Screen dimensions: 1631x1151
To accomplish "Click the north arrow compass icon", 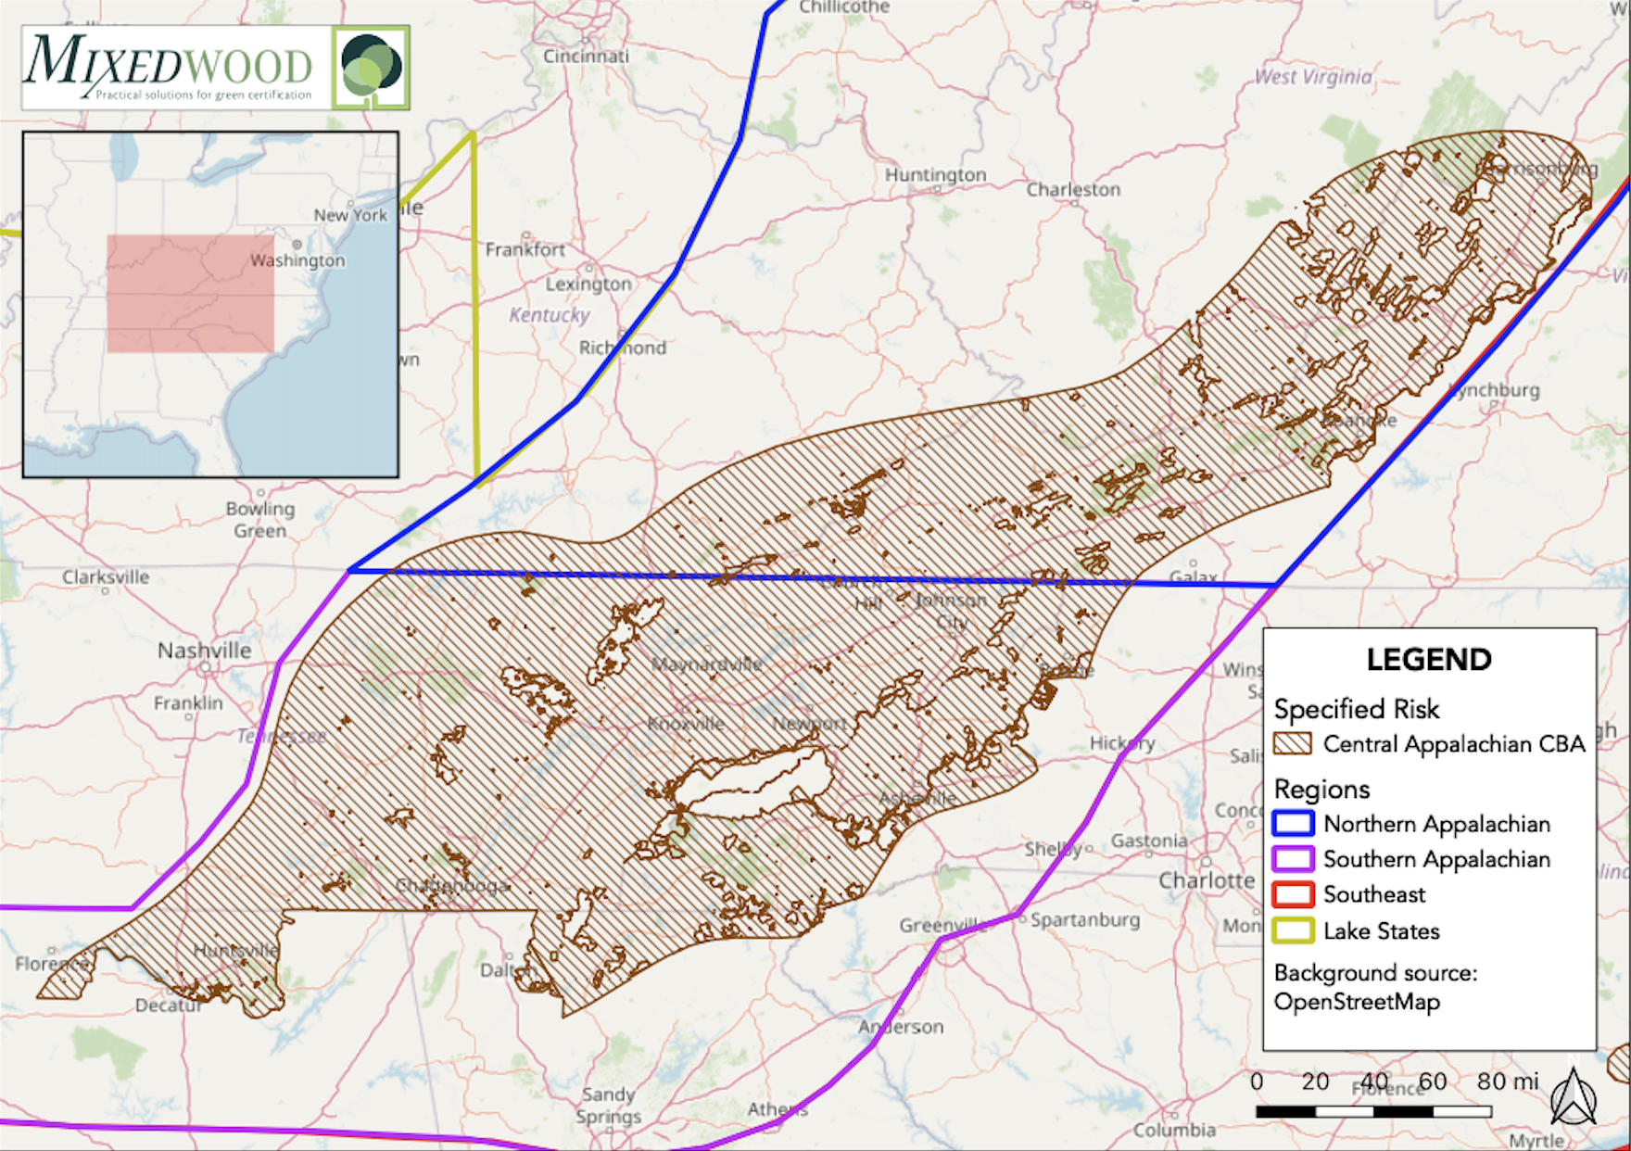I will point(1574,1098).
